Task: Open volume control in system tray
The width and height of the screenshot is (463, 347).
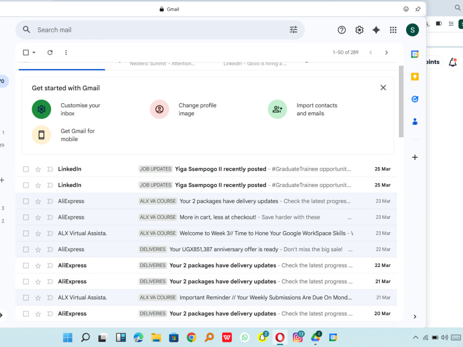Action: click(x=444, y=337)
